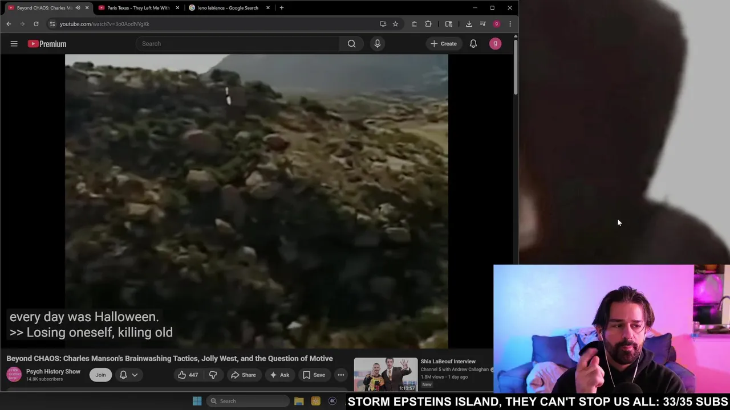Click the 14.8K subscribers text
This screenshot has width=730, height=410.
coord(44,379)
